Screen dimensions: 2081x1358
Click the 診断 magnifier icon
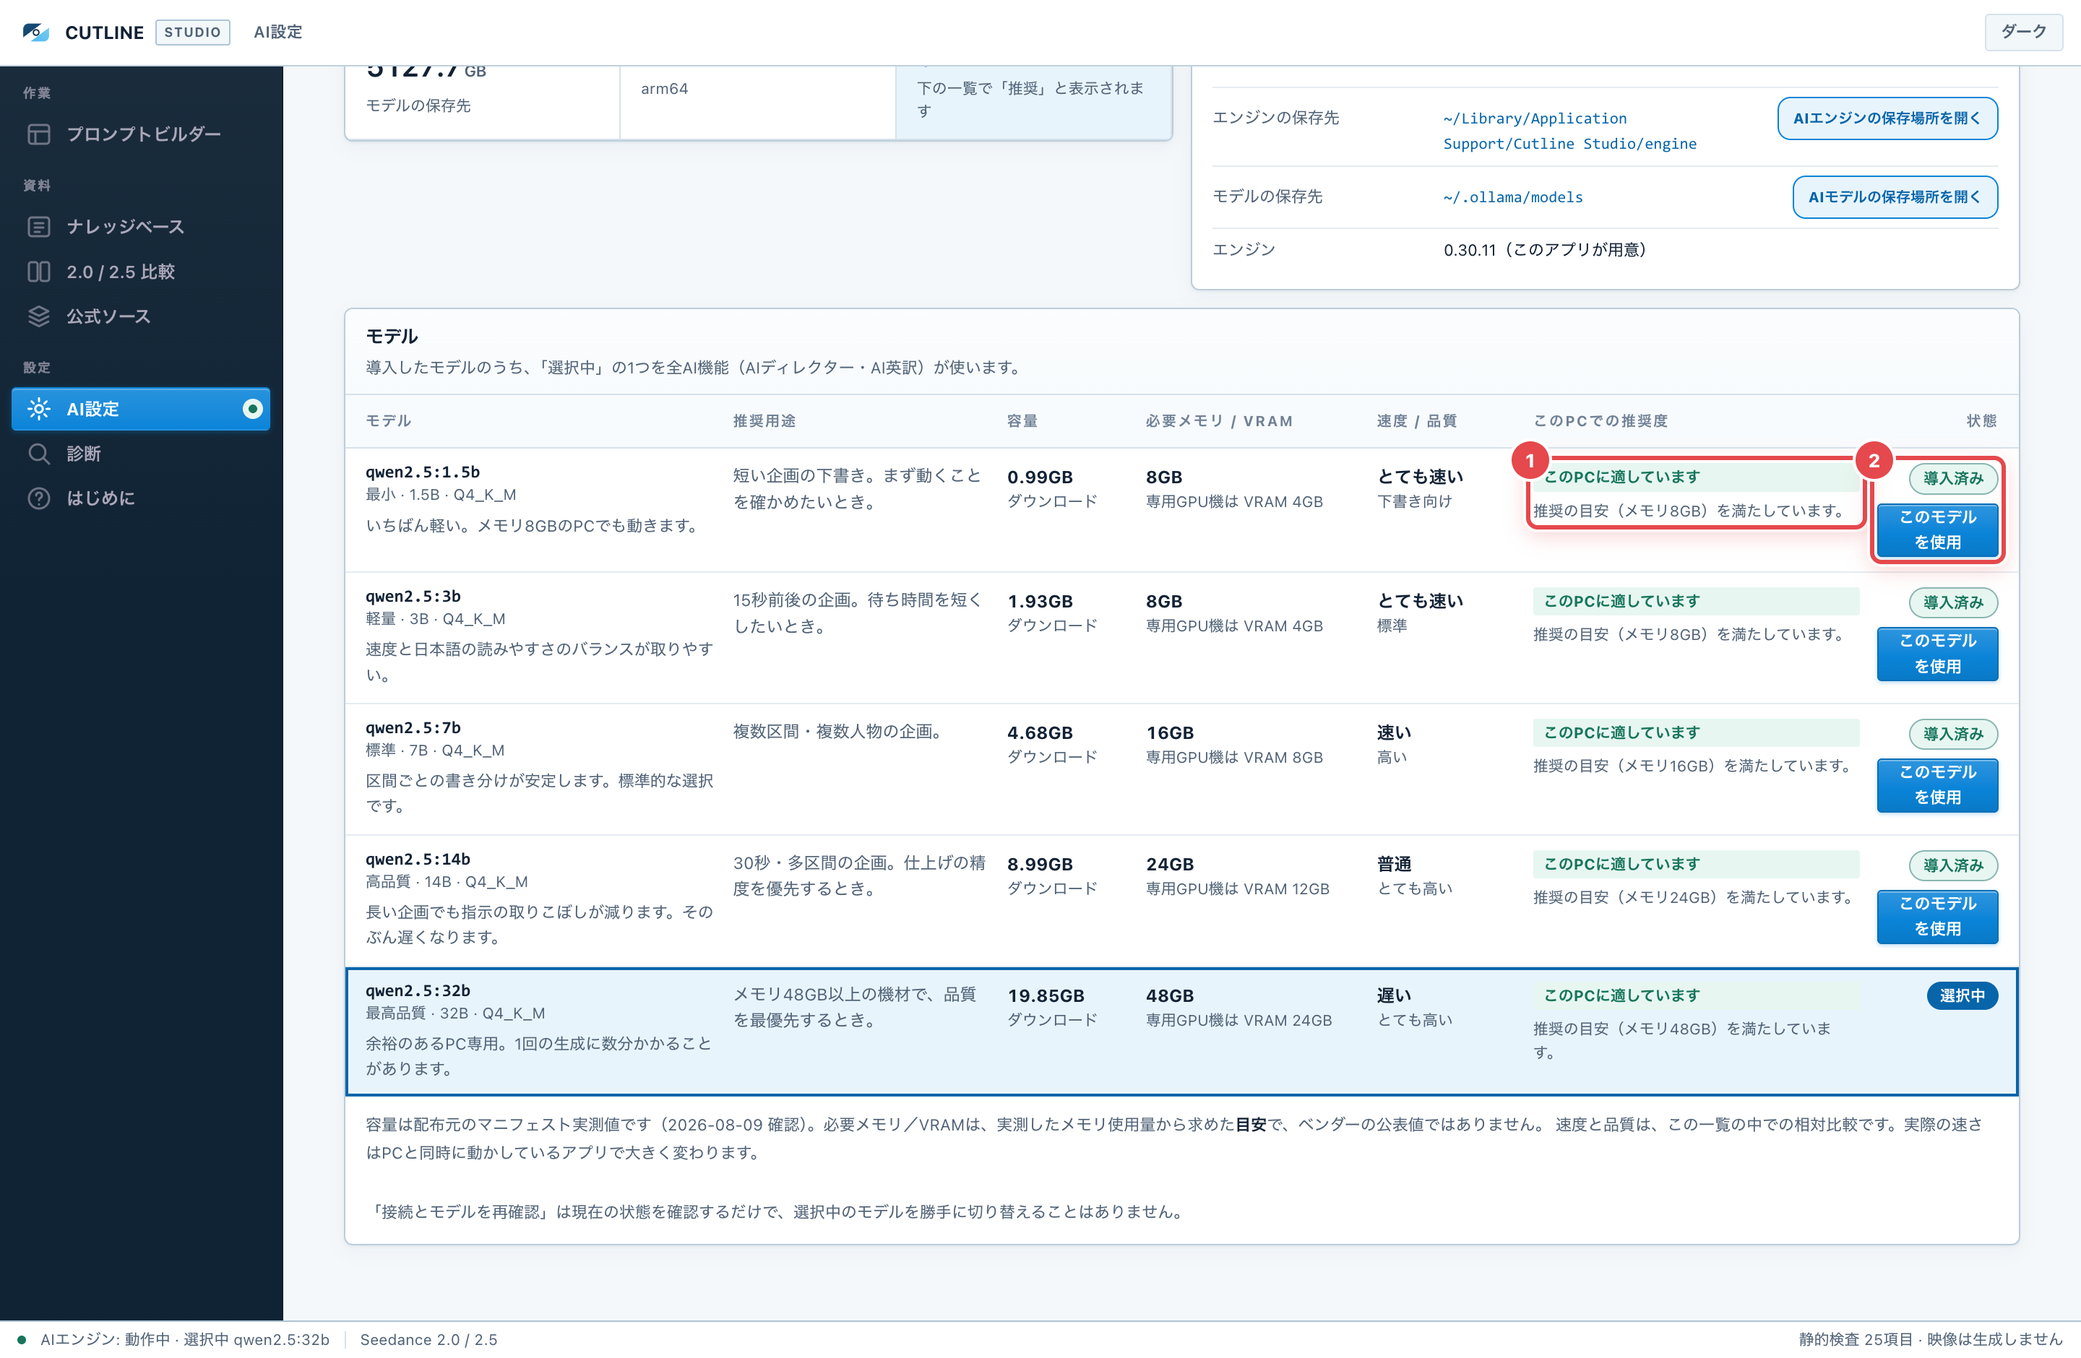pos(38,453)
